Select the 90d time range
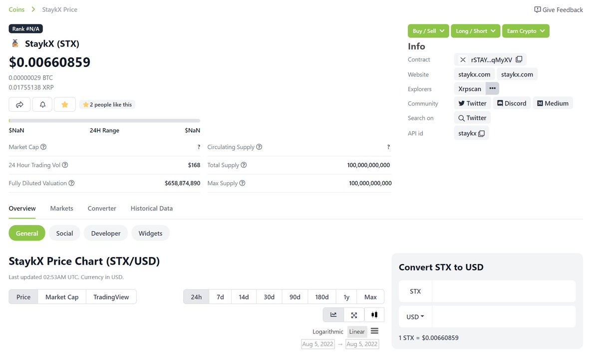The height and width of the screenshot is (353, 599). point(295,297)
